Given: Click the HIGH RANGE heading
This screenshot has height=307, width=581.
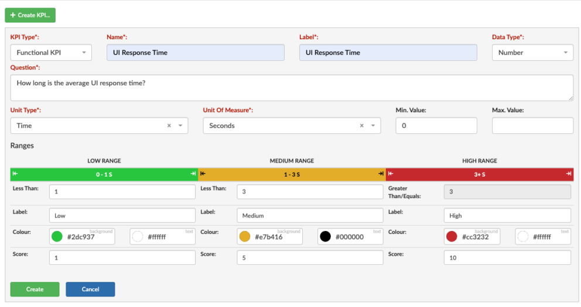Looking at the screenshot, I should click(480, 161).
